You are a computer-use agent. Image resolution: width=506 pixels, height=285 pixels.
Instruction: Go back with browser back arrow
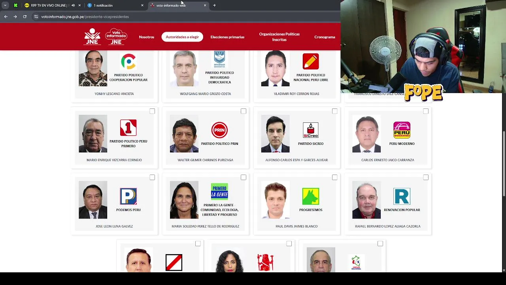(x=6, y=17)
